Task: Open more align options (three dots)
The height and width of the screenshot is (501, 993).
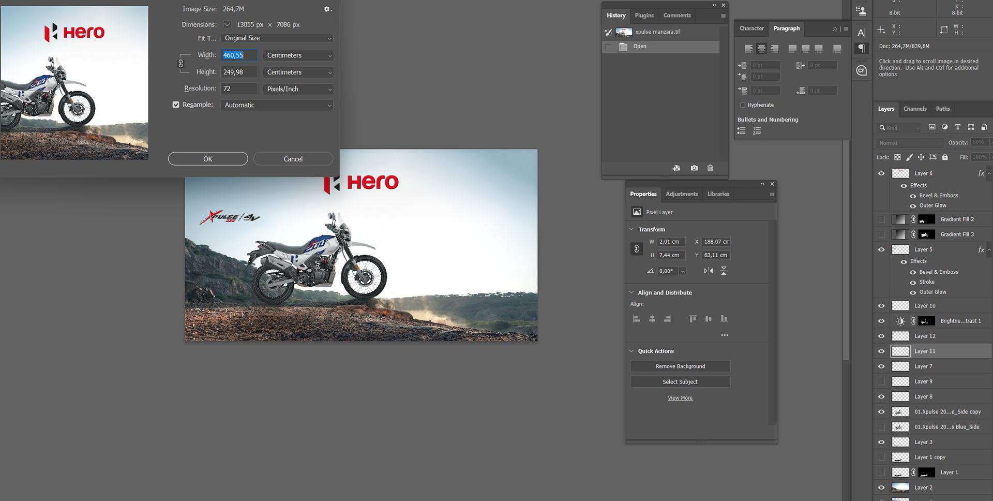Action: (725, 335)
